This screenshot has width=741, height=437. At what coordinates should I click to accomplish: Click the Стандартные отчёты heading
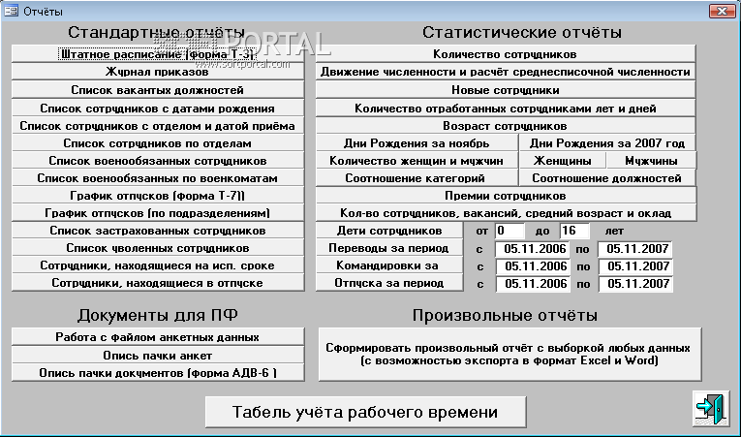(x=156, y=32)
